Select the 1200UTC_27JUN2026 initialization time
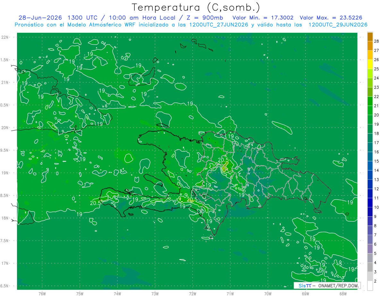This screenshot has height=298, width=385. (x=218, y=25)
